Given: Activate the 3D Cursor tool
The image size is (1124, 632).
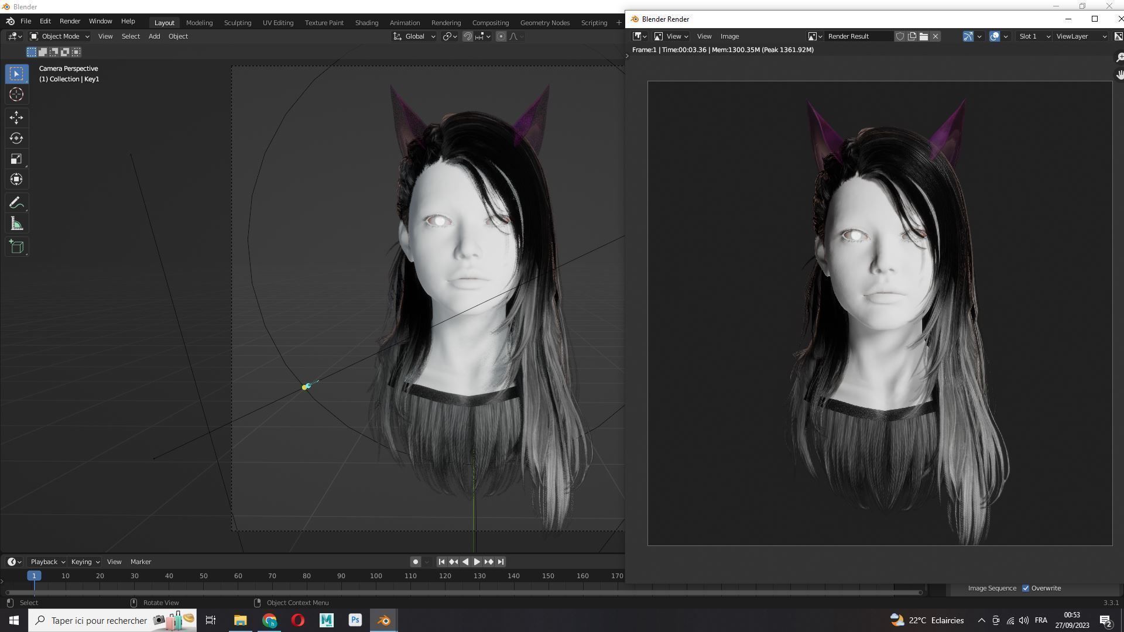Looking at the screenshot, I should click(x=16, y=94).
